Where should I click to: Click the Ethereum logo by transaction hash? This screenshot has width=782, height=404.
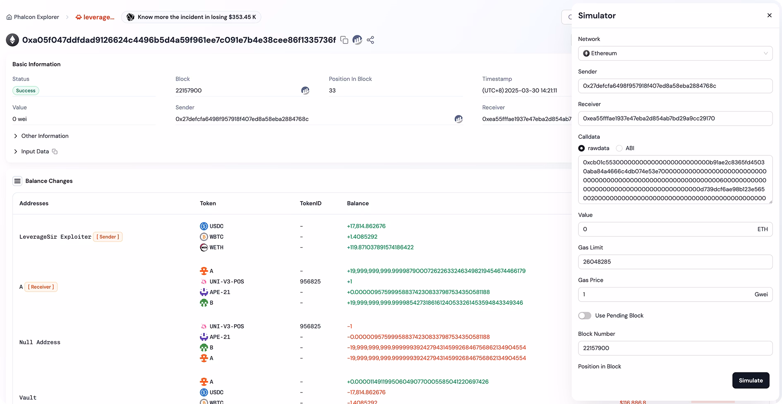point(12,40)
